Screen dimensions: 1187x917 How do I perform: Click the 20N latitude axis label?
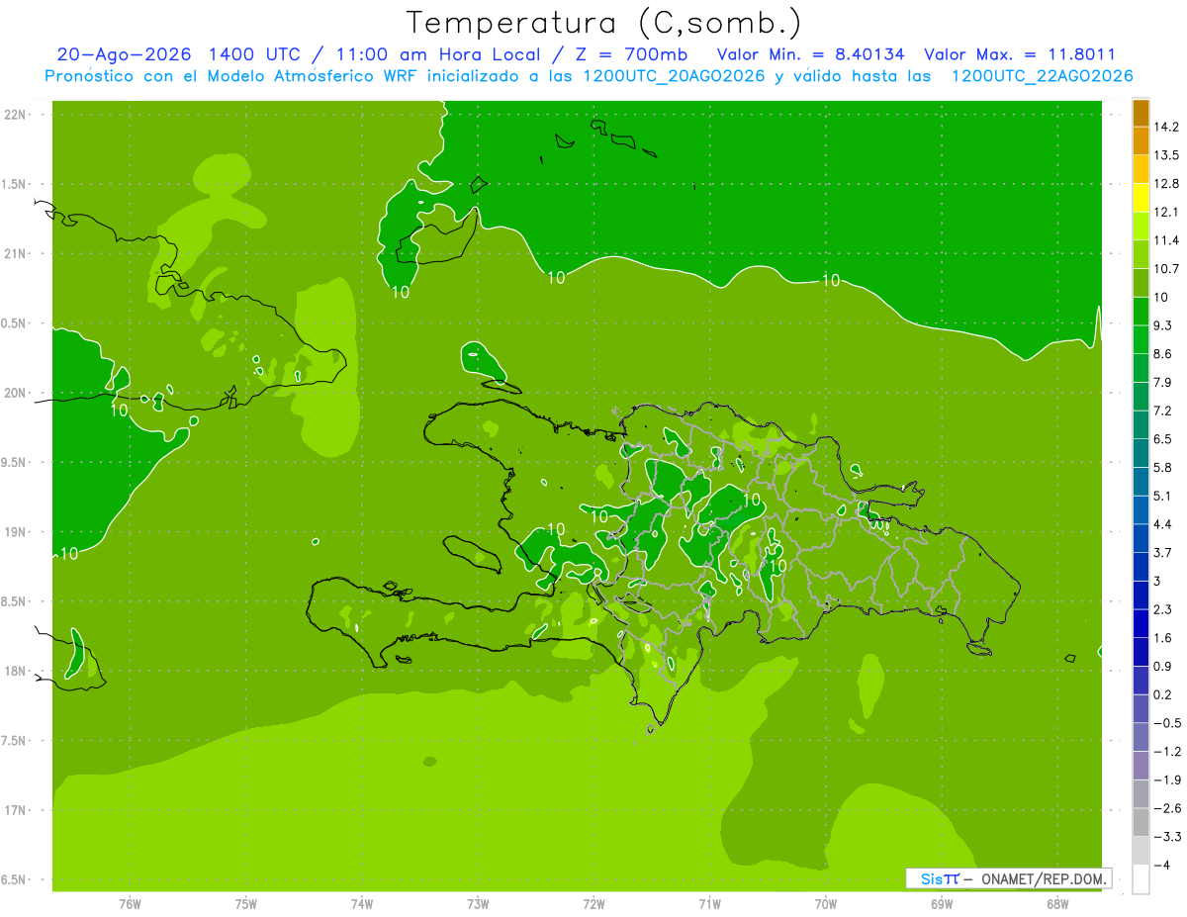(15, 393)
